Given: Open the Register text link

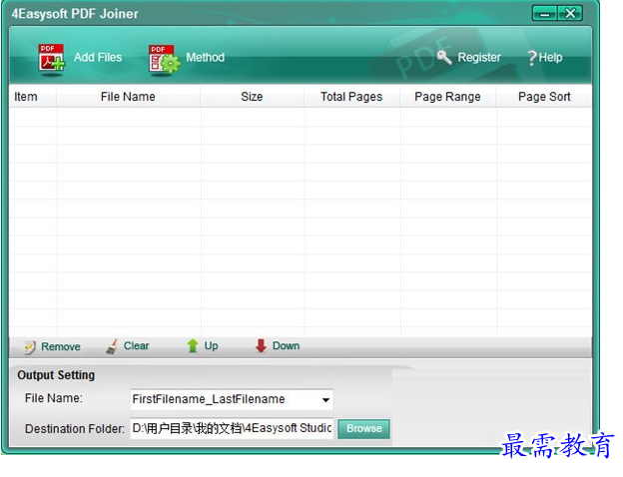Looking at the screenshot, I should [479, 58].
